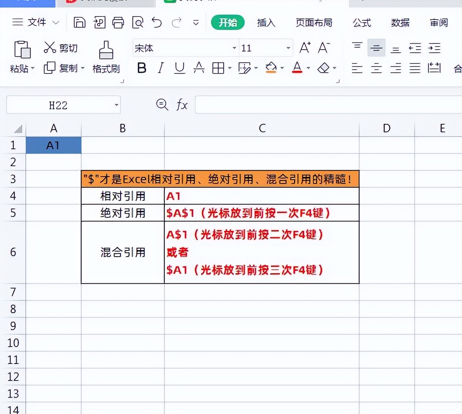Expand the font size dropdown
This screenshot has height=414, width=462.
point(288,48)
